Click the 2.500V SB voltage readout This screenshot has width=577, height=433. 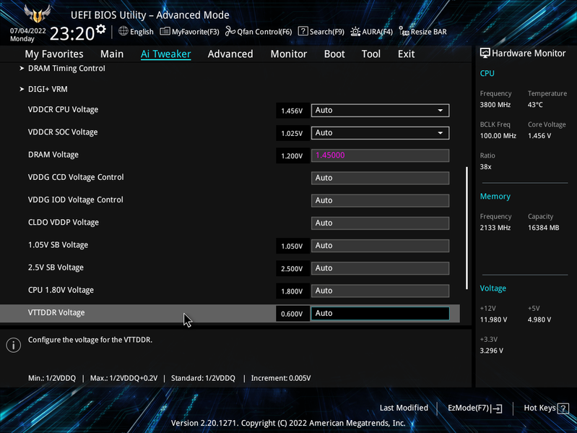[x=292, y=269]
